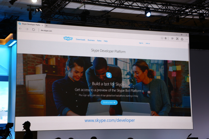
Task: Open the Hub three-lines icon
Action: pyautogui.click(x=172, y=39)
